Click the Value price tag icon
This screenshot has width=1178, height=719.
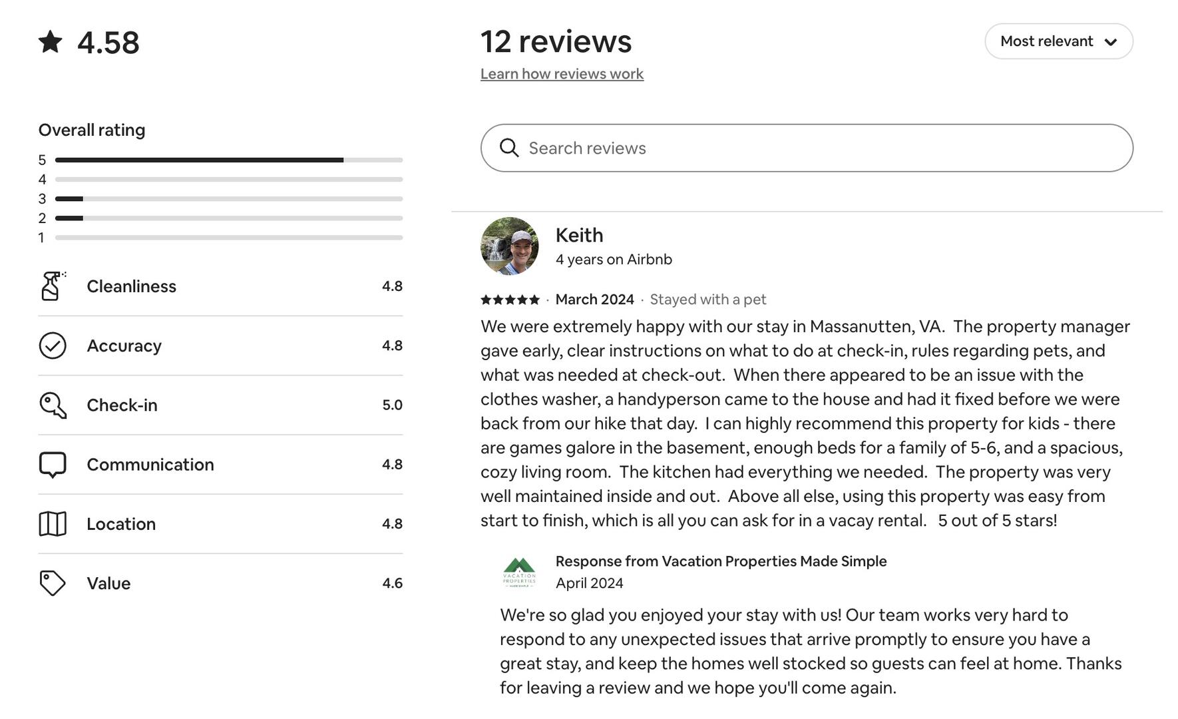pyautogui.click(x=53, y=583)
